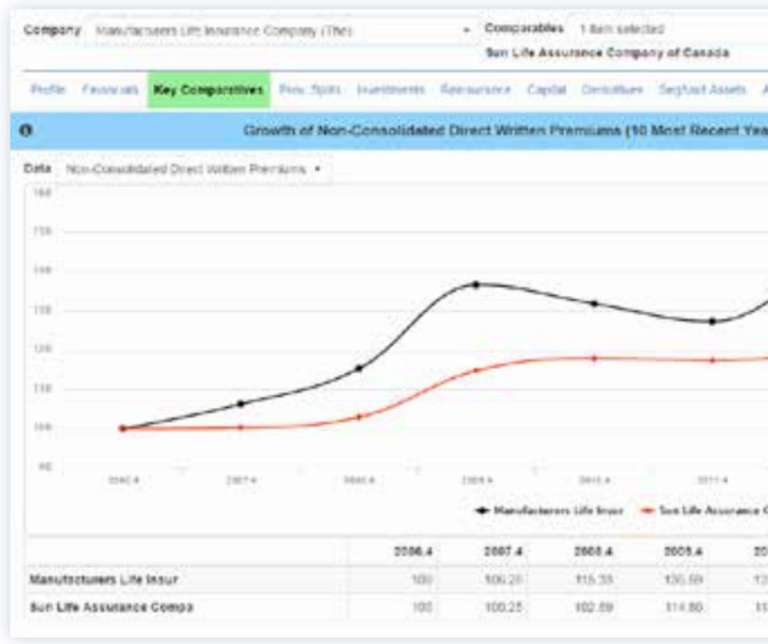Open the Reinsurance tab
The width and height of the screenshot is (768, 644).
pos(475,90)
